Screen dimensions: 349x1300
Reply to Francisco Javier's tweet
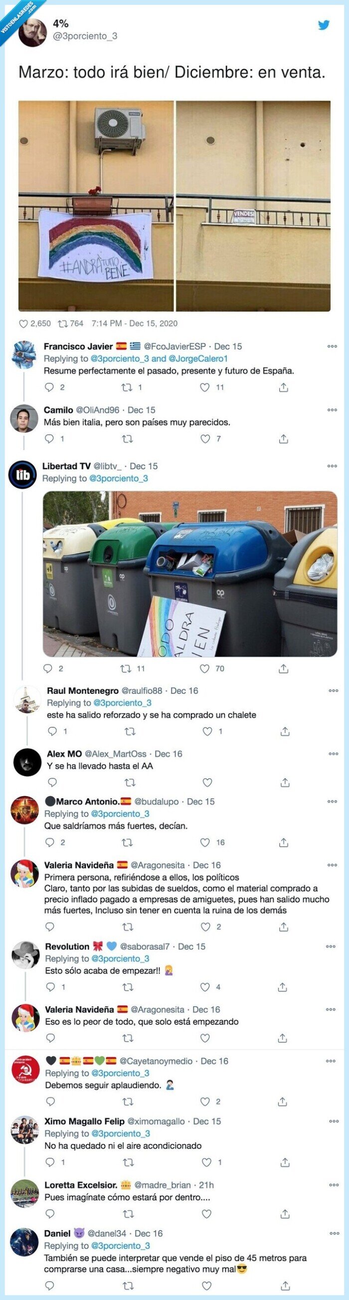(x=49, y=387)
